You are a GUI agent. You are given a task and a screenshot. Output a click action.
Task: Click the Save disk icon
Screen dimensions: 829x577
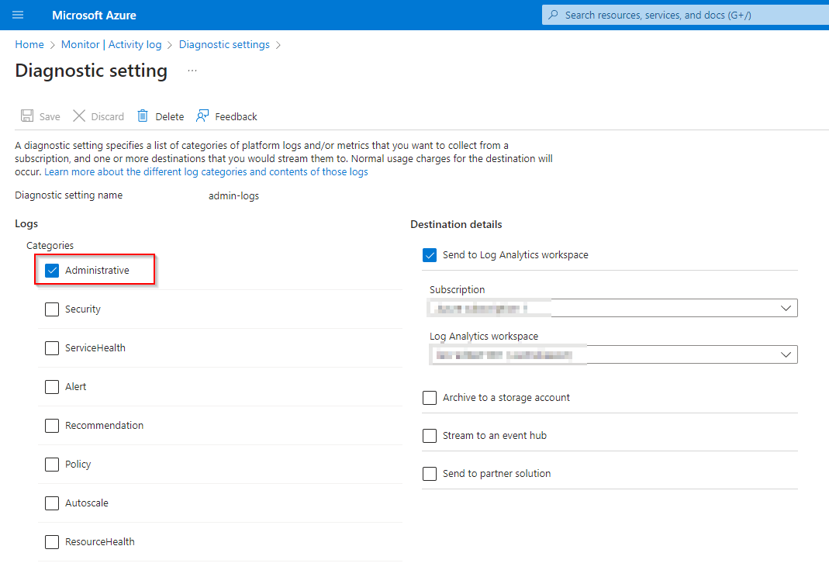[x=27, y=116]
